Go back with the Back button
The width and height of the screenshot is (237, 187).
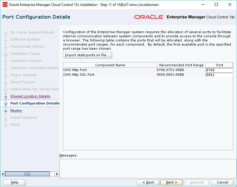pyautogui.click(x=148, y=182)
